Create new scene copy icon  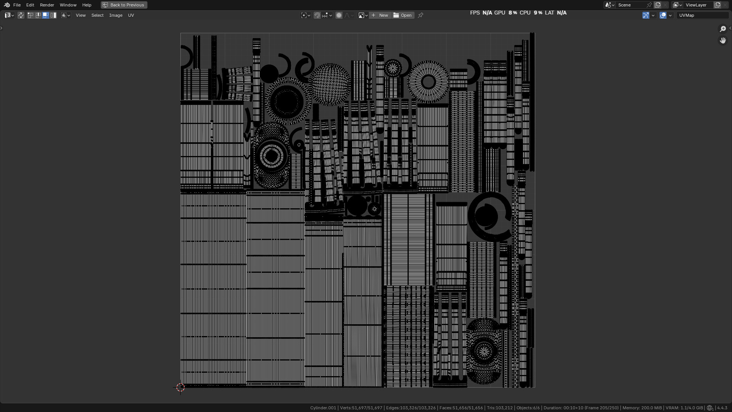click(x=658, y=5)
